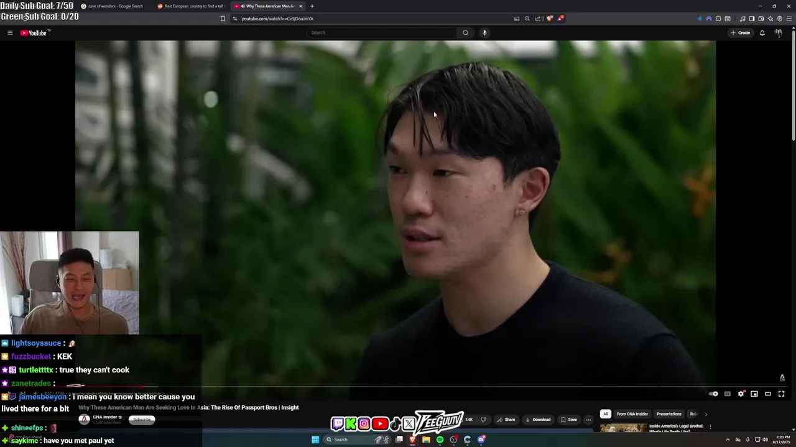Open Discord from the taskbar
Viewport: 796px width, 447px height.
[x=481, y=440]
